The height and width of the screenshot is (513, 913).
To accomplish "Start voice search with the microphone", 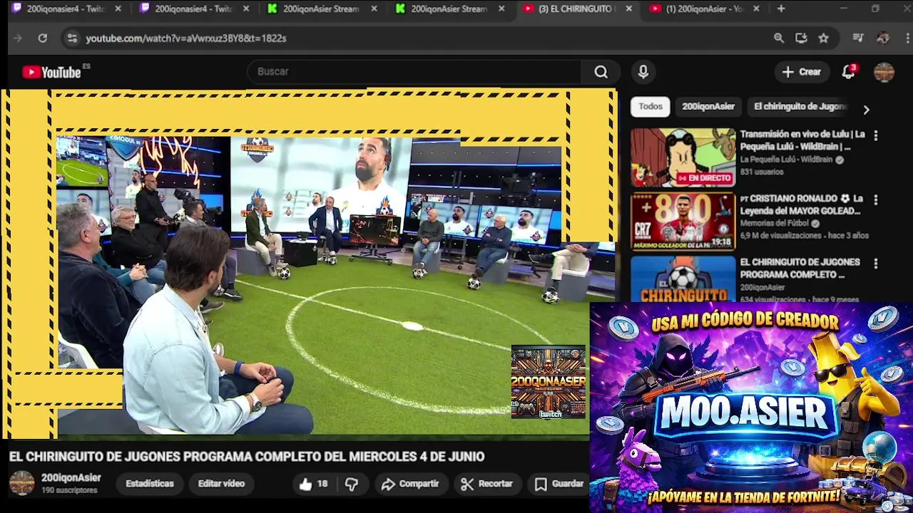I will [x=643, y=72].
